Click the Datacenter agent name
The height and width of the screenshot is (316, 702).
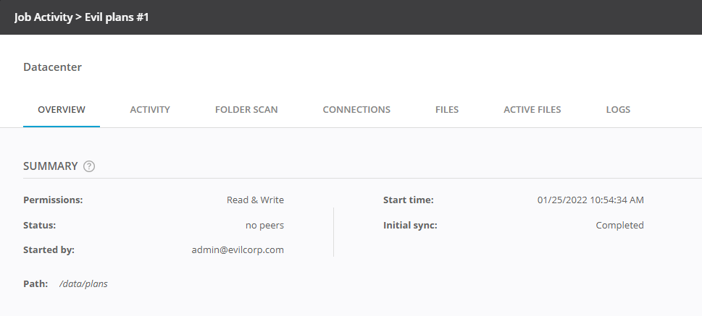tap(53, 67)
